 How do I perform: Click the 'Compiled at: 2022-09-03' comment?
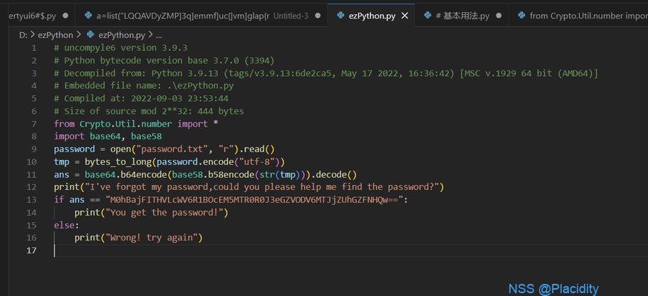(141, 99)
